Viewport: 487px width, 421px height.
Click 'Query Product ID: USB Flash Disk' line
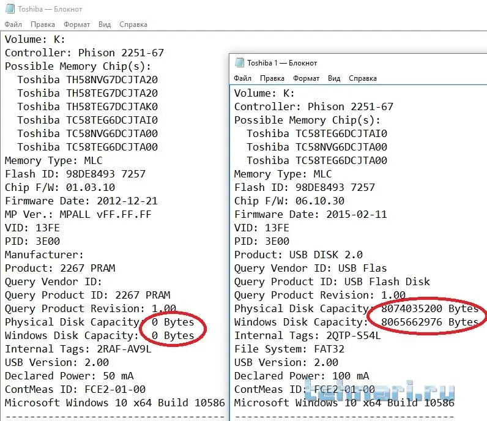[x=332, y=282]
